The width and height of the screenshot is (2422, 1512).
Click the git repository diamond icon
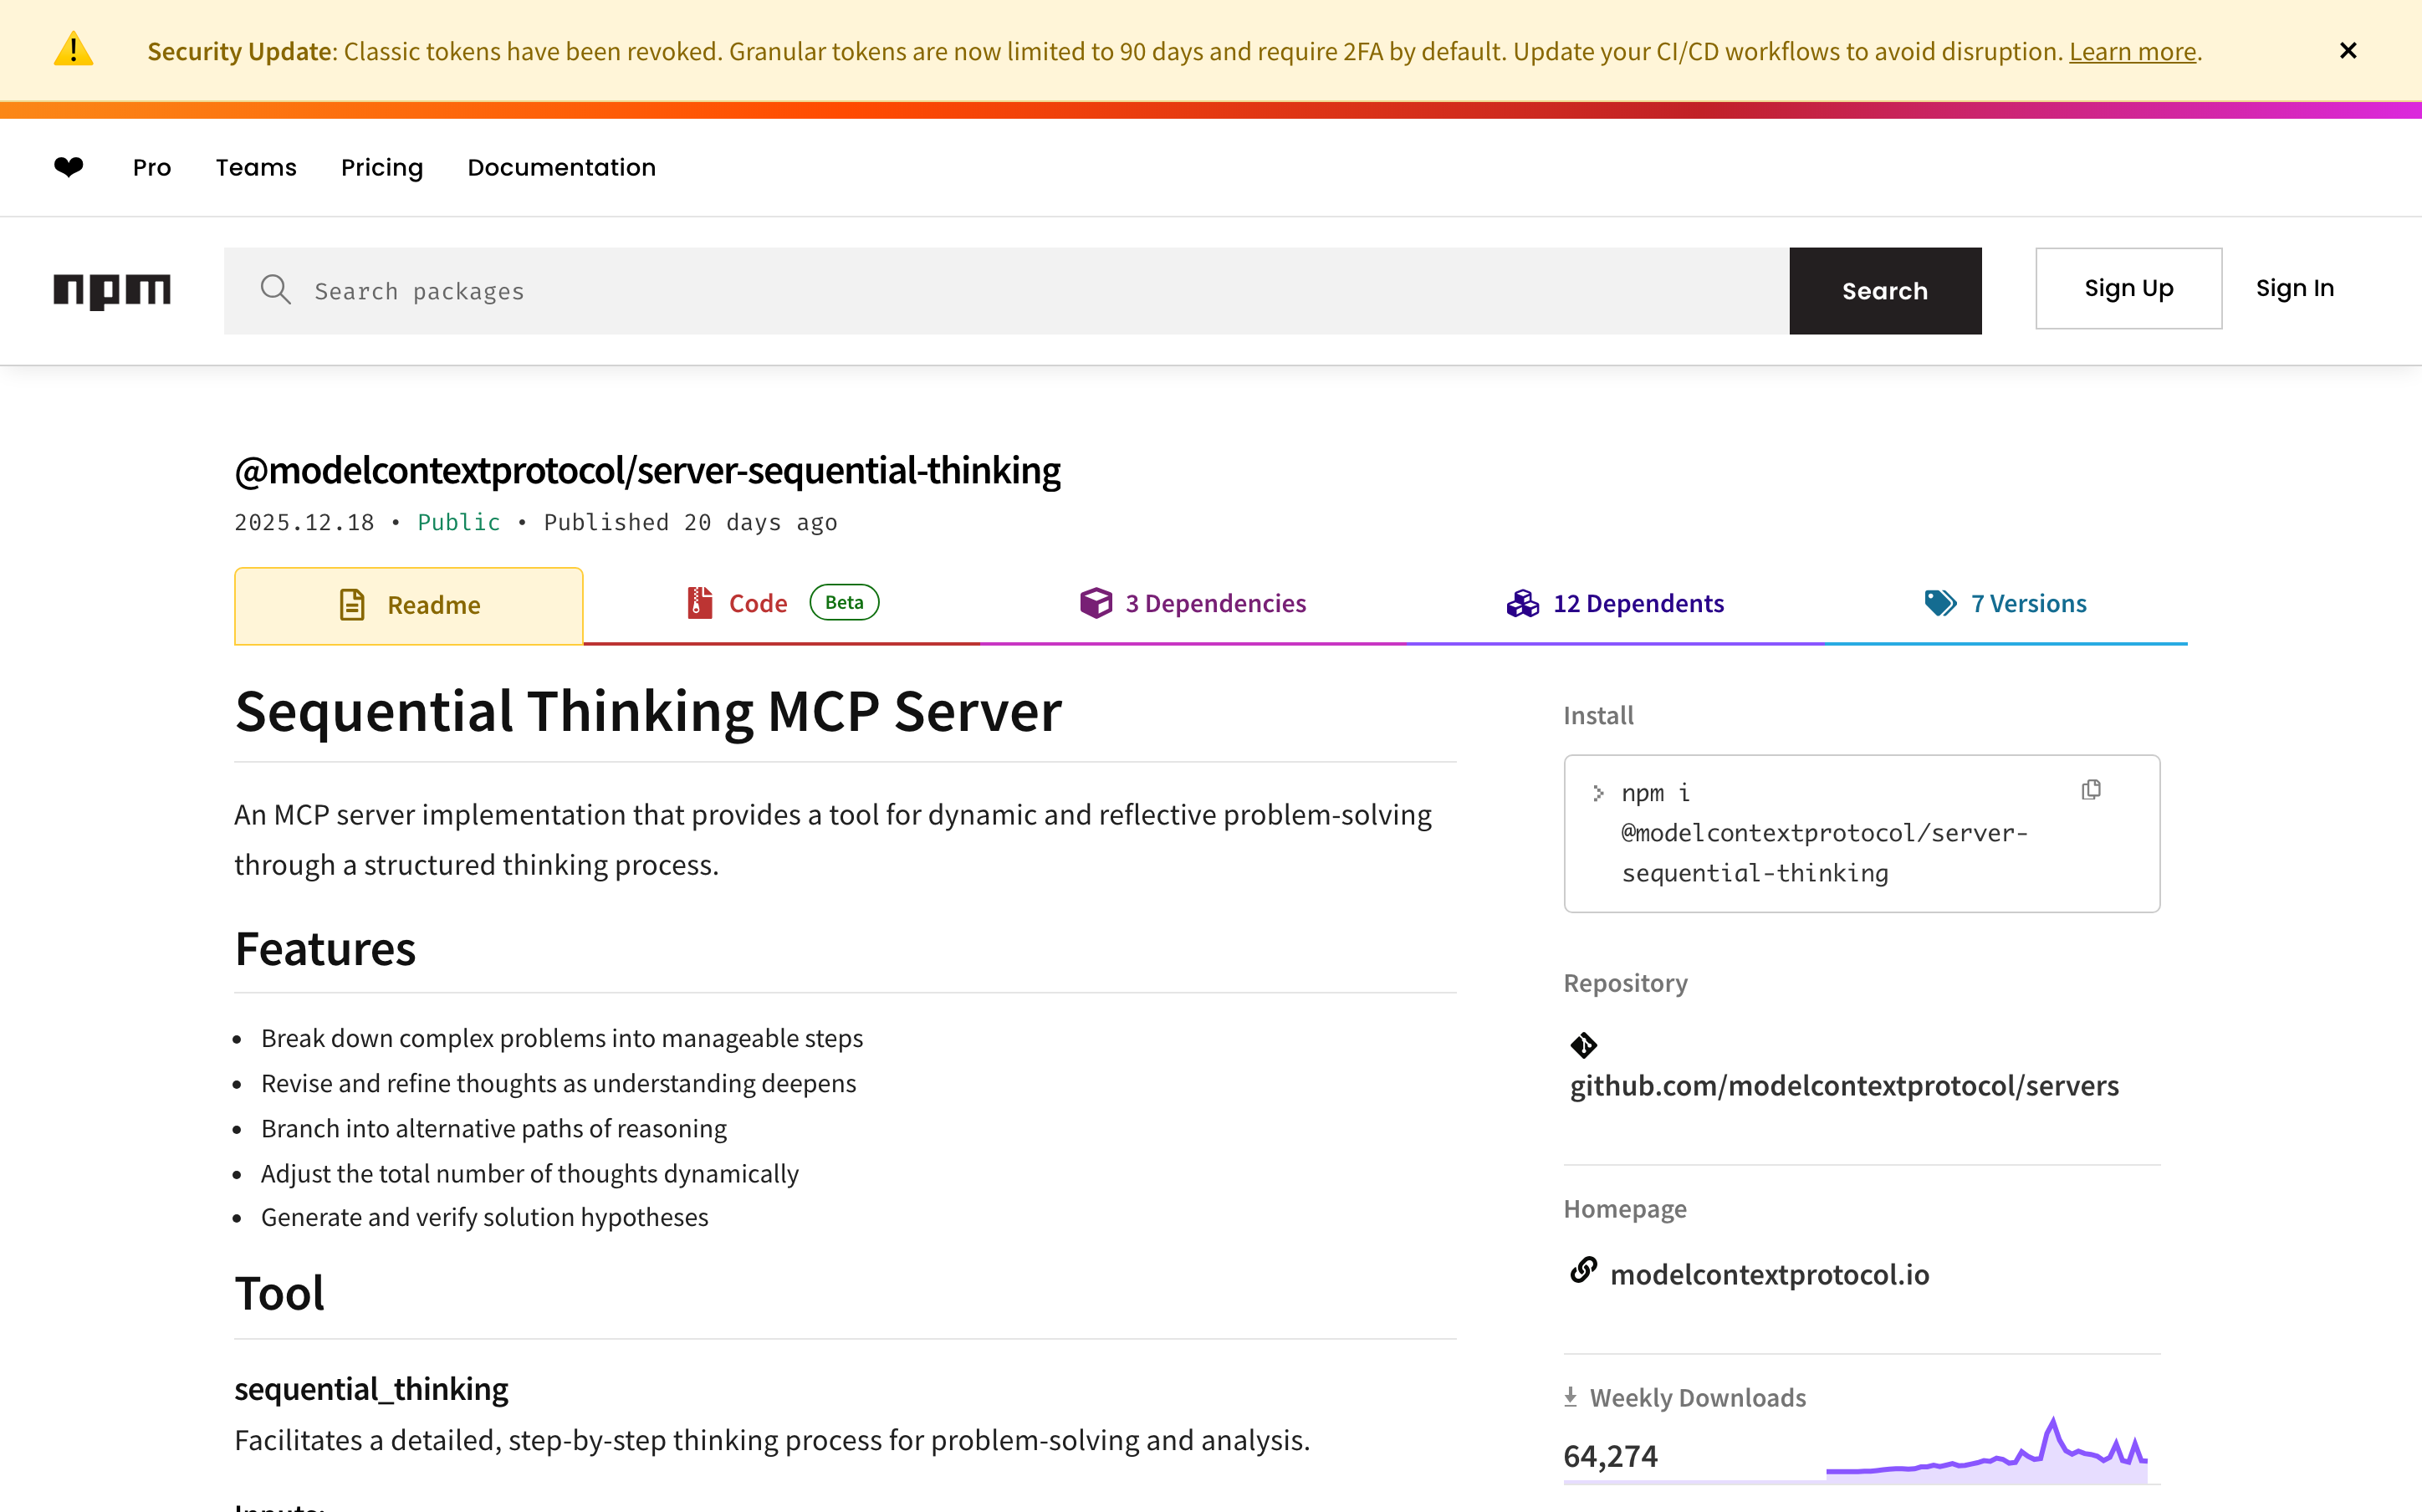tap(1583, 1045)
